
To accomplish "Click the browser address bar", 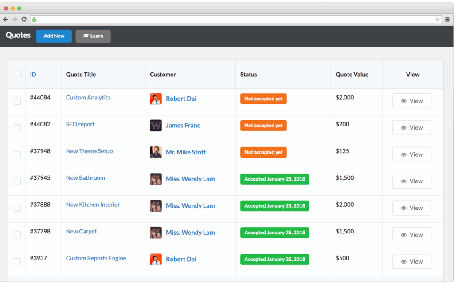I will point(236,20).
